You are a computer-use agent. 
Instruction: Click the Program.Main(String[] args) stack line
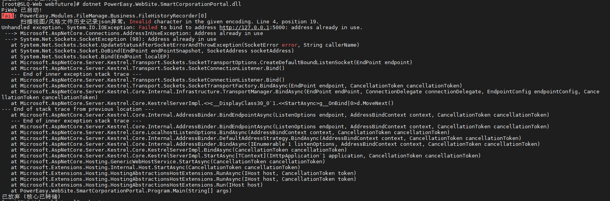pyautogui.click(x=121, y=191)
